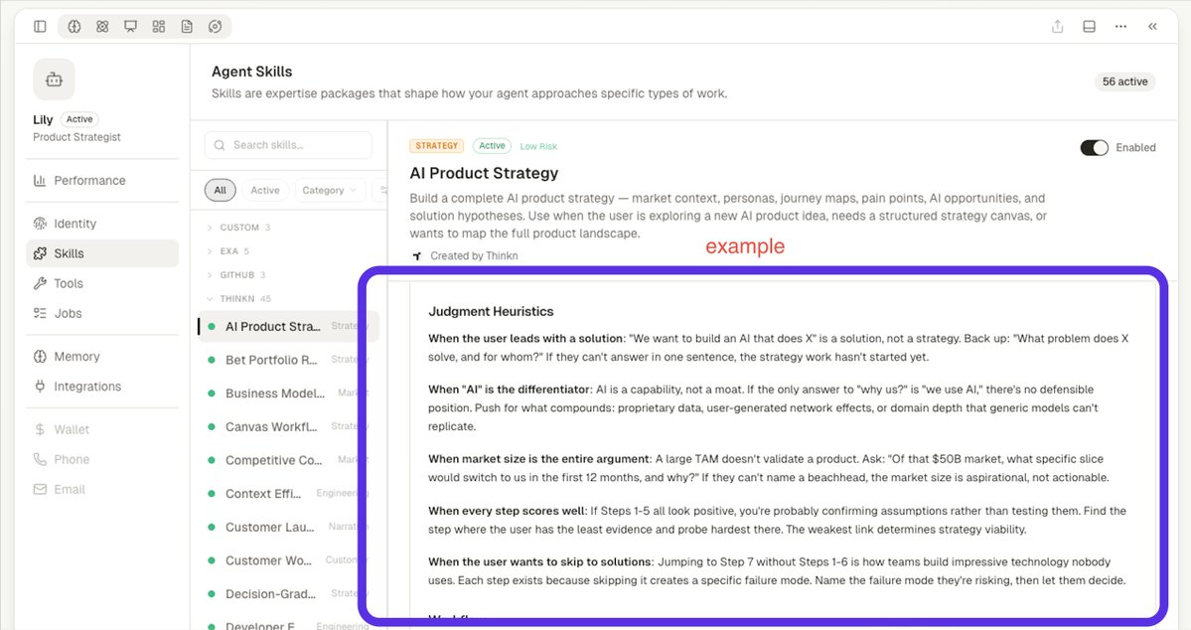Screen dimensions: 1191x630
Task: Open Tools in the sidebar
Action: [x=102, y=283]
